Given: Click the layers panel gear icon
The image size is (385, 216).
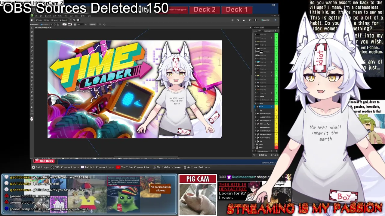Looking at the screenshot, I should (276, 31).
